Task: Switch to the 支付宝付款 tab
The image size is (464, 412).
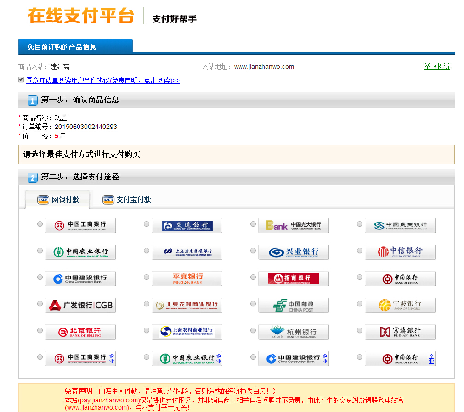Action: pyautogui.click(x=126, y=200)
